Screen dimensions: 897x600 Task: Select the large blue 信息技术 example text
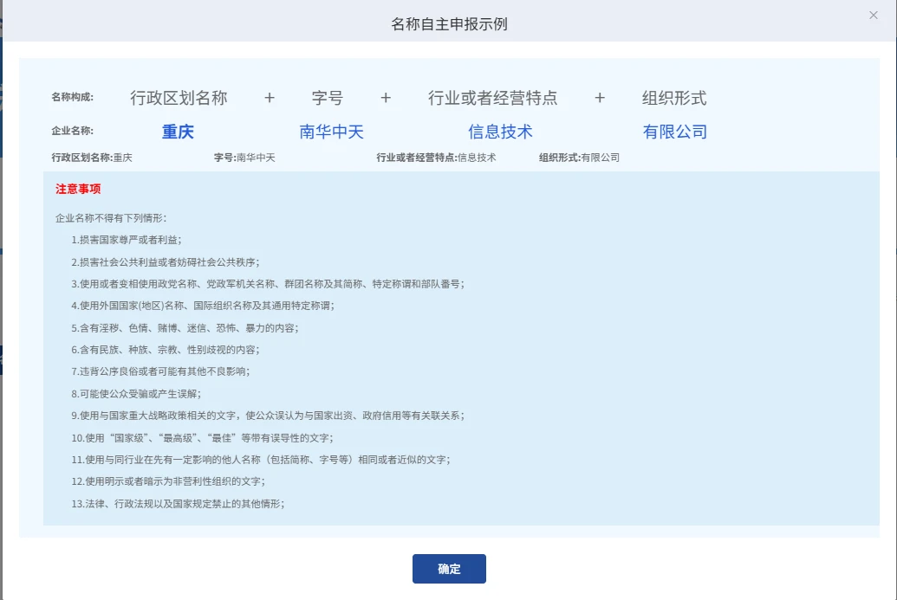500,132
